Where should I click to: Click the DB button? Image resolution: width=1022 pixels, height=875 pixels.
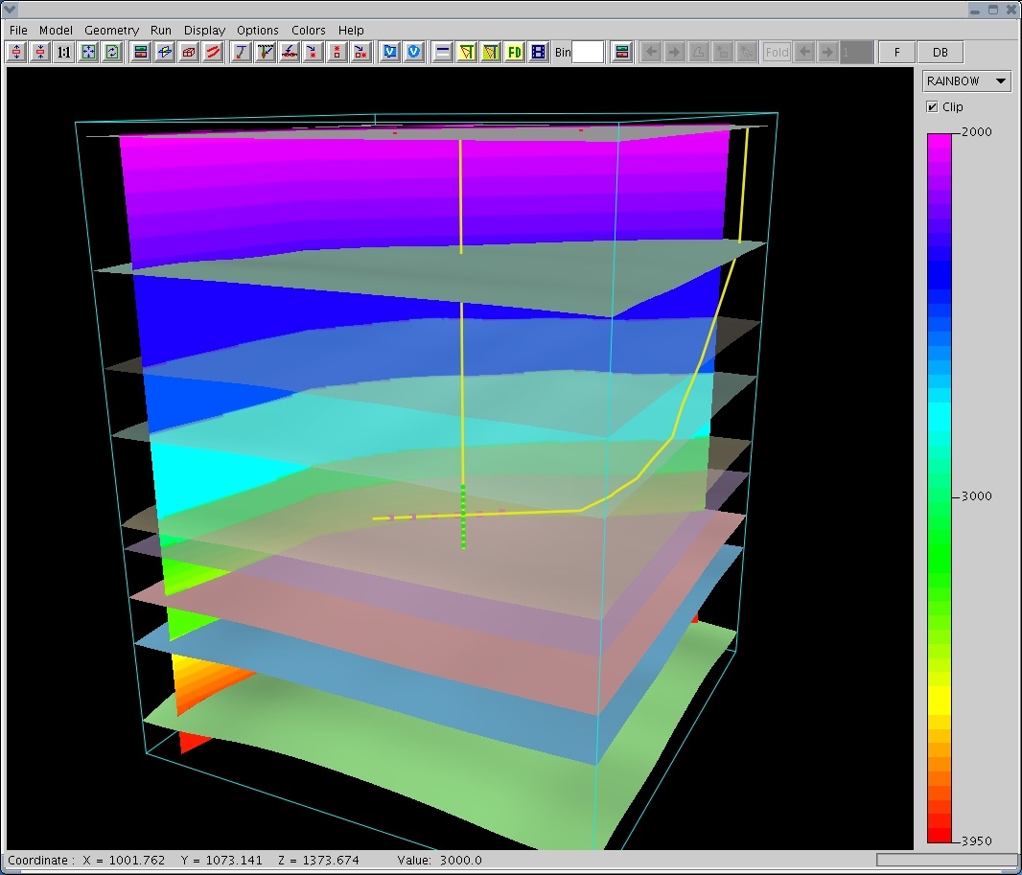(x=940, y=53)
